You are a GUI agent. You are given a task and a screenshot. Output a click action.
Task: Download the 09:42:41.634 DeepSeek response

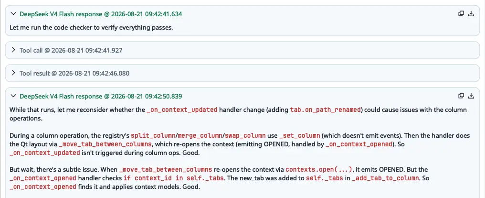pyautogui.click(x=471, y=13)
